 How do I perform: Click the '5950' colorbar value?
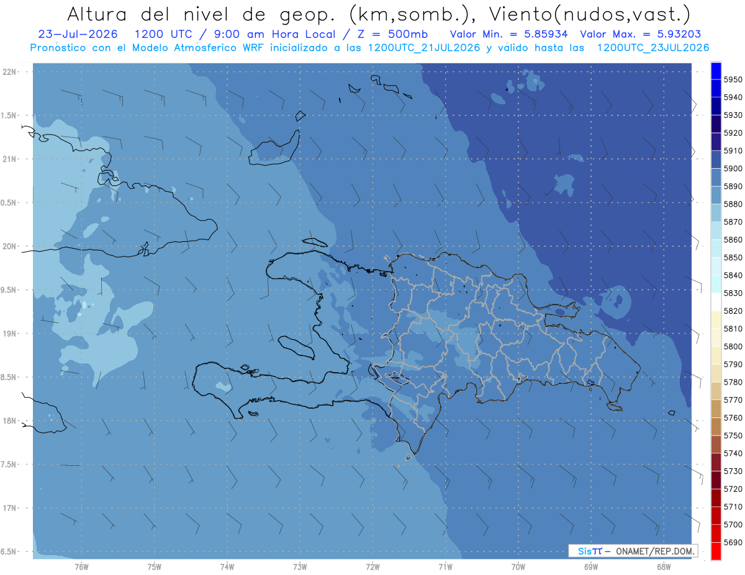733,79
